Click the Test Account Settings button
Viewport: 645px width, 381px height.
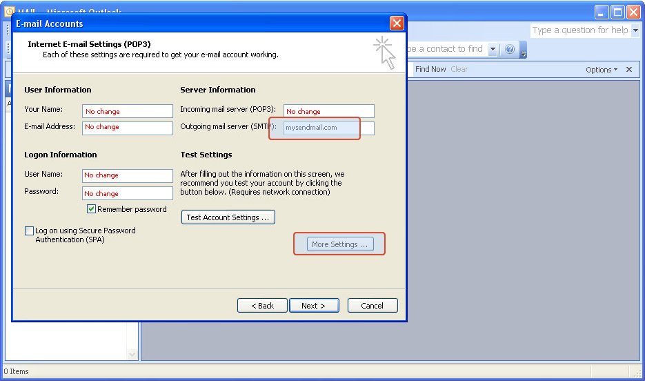pos(228,217)
